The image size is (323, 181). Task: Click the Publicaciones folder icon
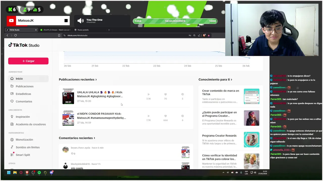(12, 86)
